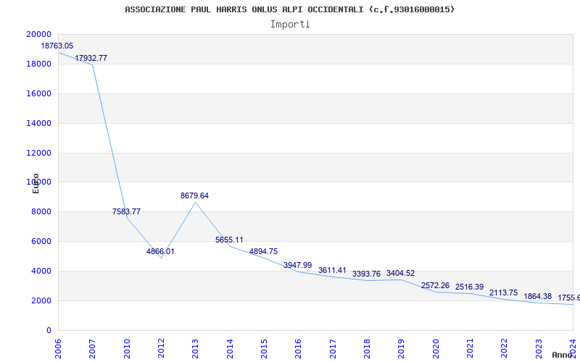Viewport: 580px width, 362px height.
Task: Click the 'Importi' subtitle
Action: 290,25
